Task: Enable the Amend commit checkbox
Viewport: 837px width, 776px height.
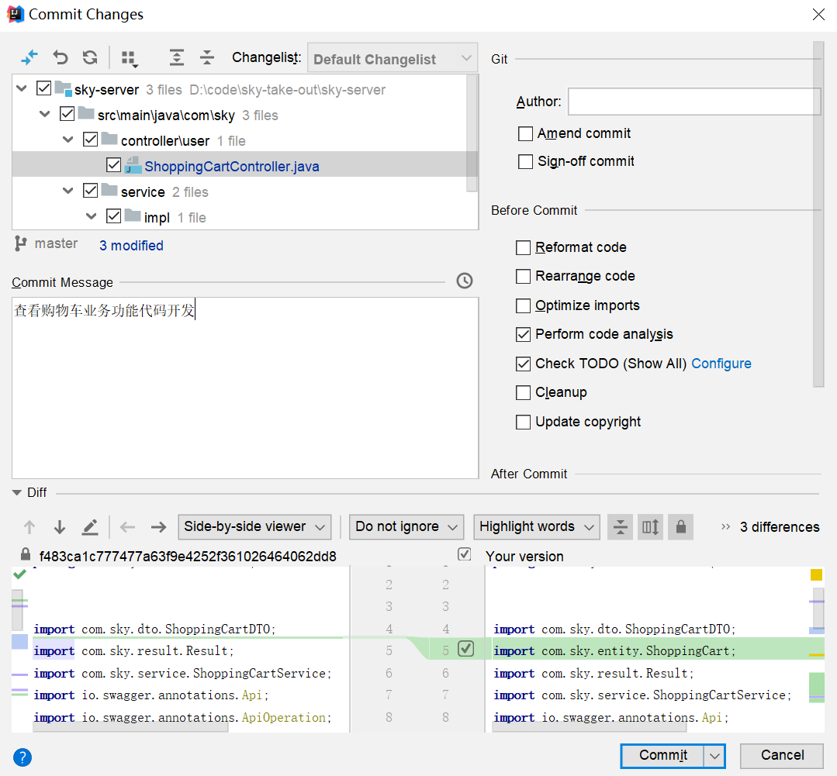Action: 526,134
